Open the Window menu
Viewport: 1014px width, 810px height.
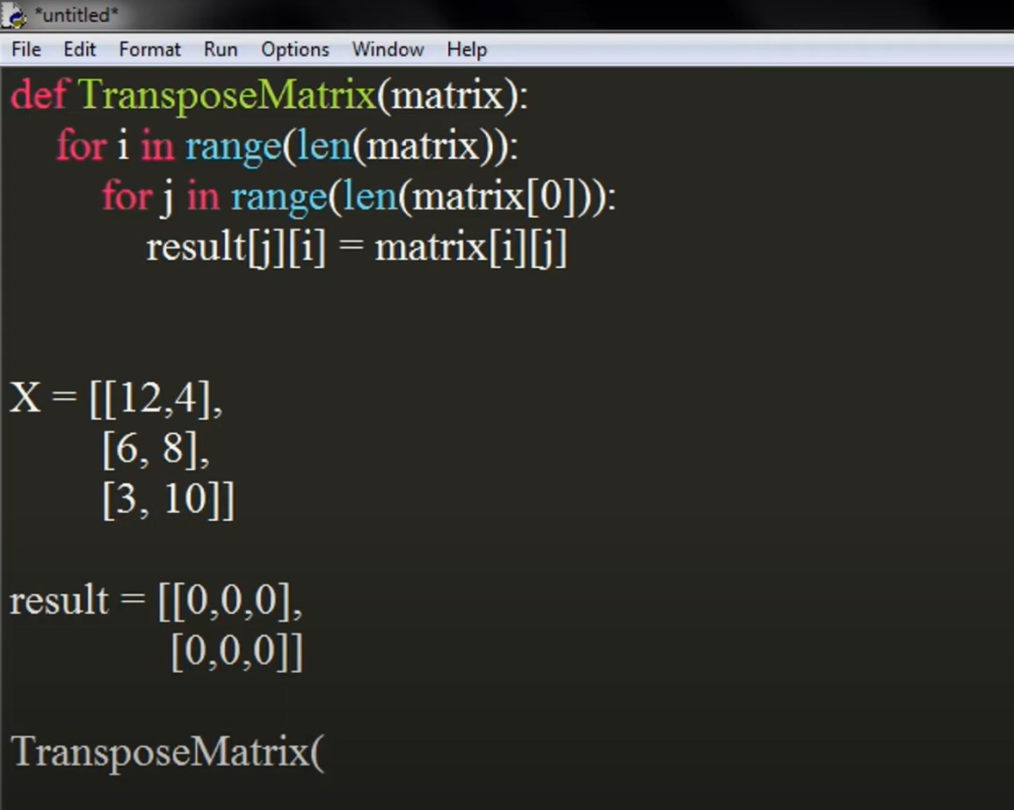pos(387,49)
